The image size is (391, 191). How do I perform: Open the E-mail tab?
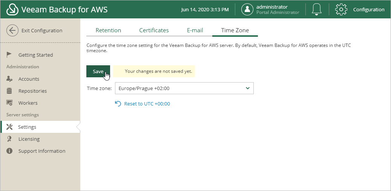point(195,30)
